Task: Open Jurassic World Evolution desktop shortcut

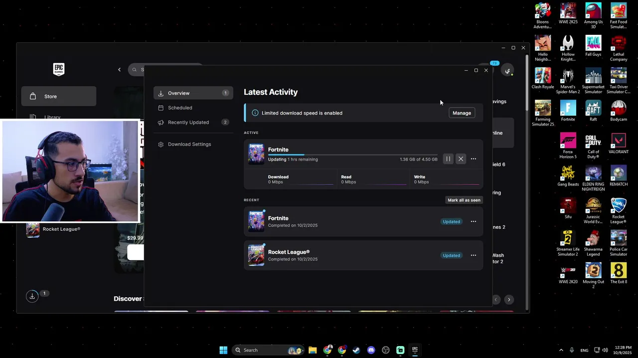Action: tap(593, 210)
